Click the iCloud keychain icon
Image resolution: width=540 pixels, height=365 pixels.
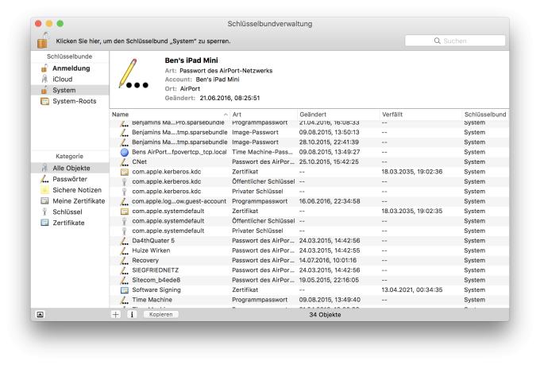(x=44, y=79)
